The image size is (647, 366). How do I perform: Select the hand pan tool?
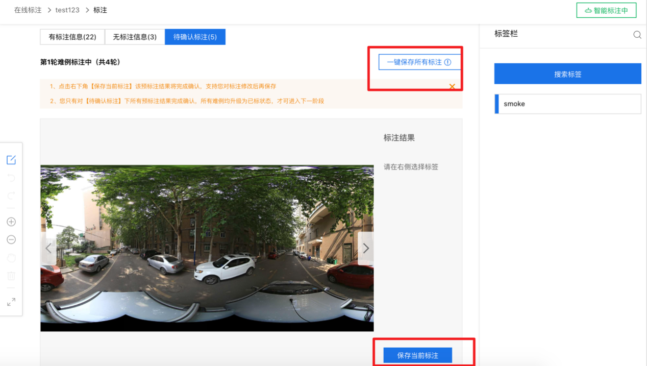(11, 258)
